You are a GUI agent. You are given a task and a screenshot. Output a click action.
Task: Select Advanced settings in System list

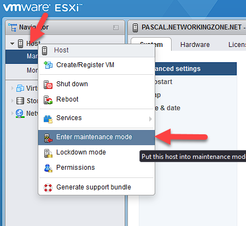(x=196, y=69)
